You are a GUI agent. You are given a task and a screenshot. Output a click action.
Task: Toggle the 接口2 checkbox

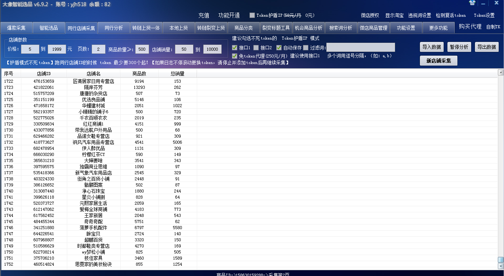tap(256, 48)
